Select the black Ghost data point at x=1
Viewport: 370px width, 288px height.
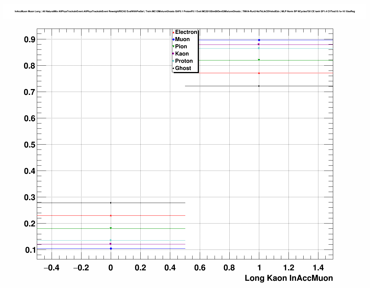(259, 86)
